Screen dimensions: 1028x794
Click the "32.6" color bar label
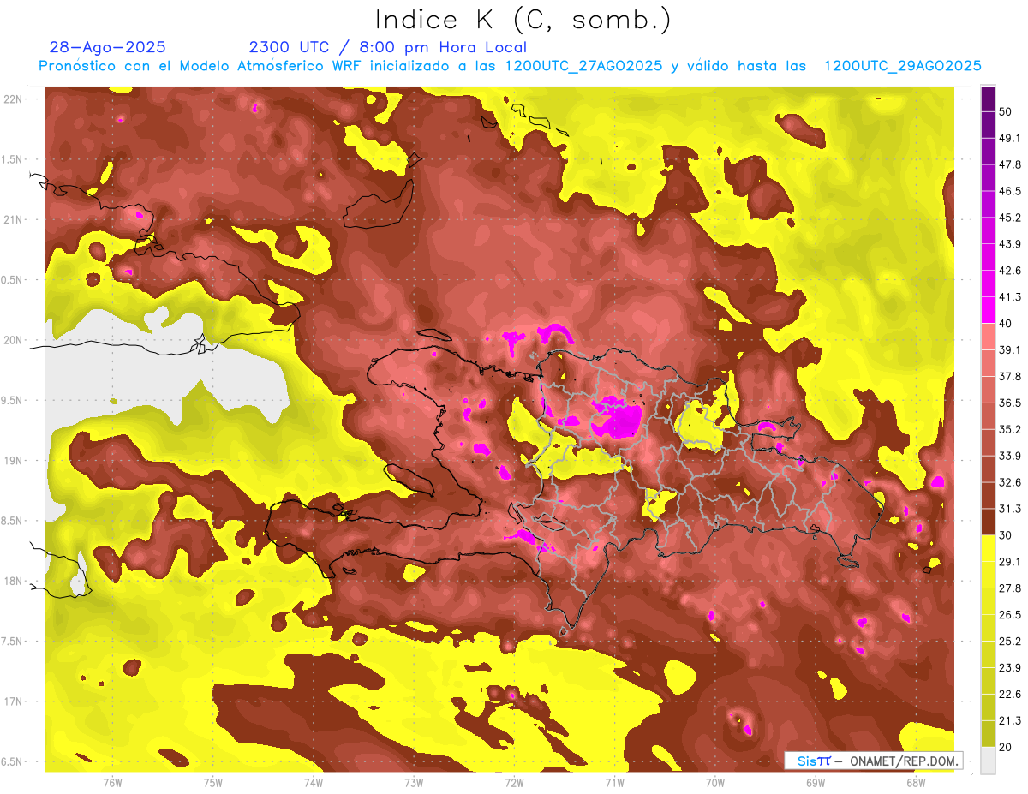pyautogui.click(x=1009, y=482)
